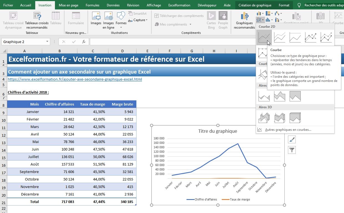Screen dimensions: 344x213
Task: Click the fx insert function icon
Action: pos(84,42)
